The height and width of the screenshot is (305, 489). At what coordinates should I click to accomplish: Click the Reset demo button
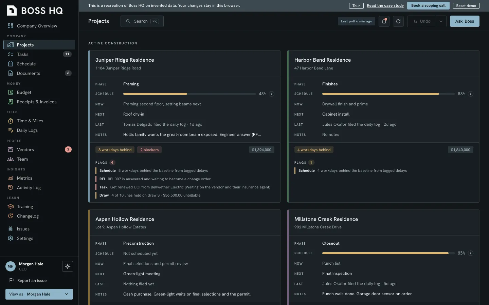coord(466,6)
